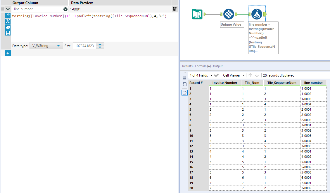Click the Tile_SequenceNum column header
This screenshot has width=330, height=193.
point(281,83)
